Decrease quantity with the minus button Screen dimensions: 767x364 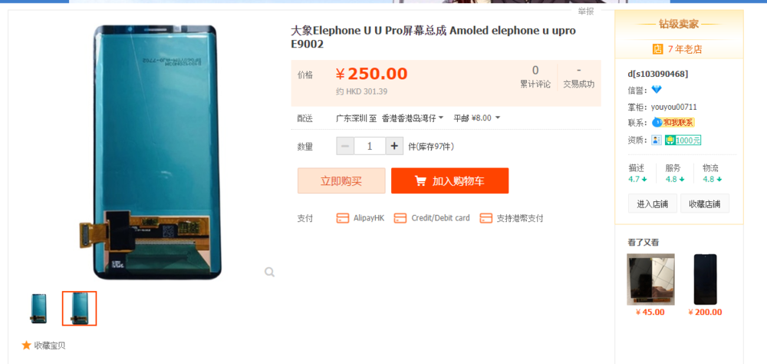(x=345, y=146)
